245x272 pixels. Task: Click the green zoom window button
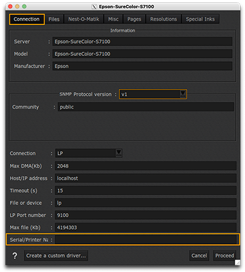tap(24, 7)
